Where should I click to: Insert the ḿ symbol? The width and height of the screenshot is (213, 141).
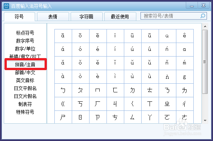coord(185,63)
